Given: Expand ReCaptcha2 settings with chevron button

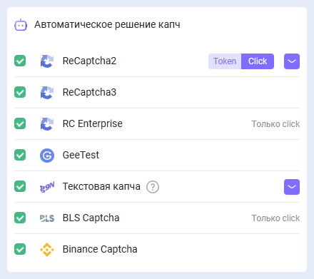Looking at the screenshot, I should point(292,61).
